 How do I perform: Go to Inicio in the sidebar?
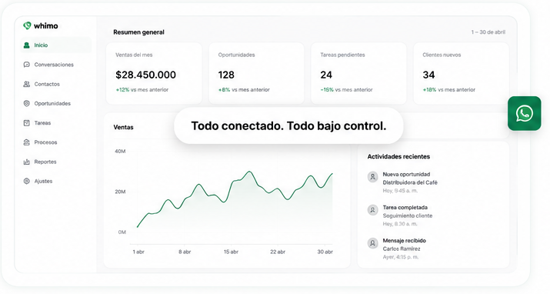click(56, 45)
